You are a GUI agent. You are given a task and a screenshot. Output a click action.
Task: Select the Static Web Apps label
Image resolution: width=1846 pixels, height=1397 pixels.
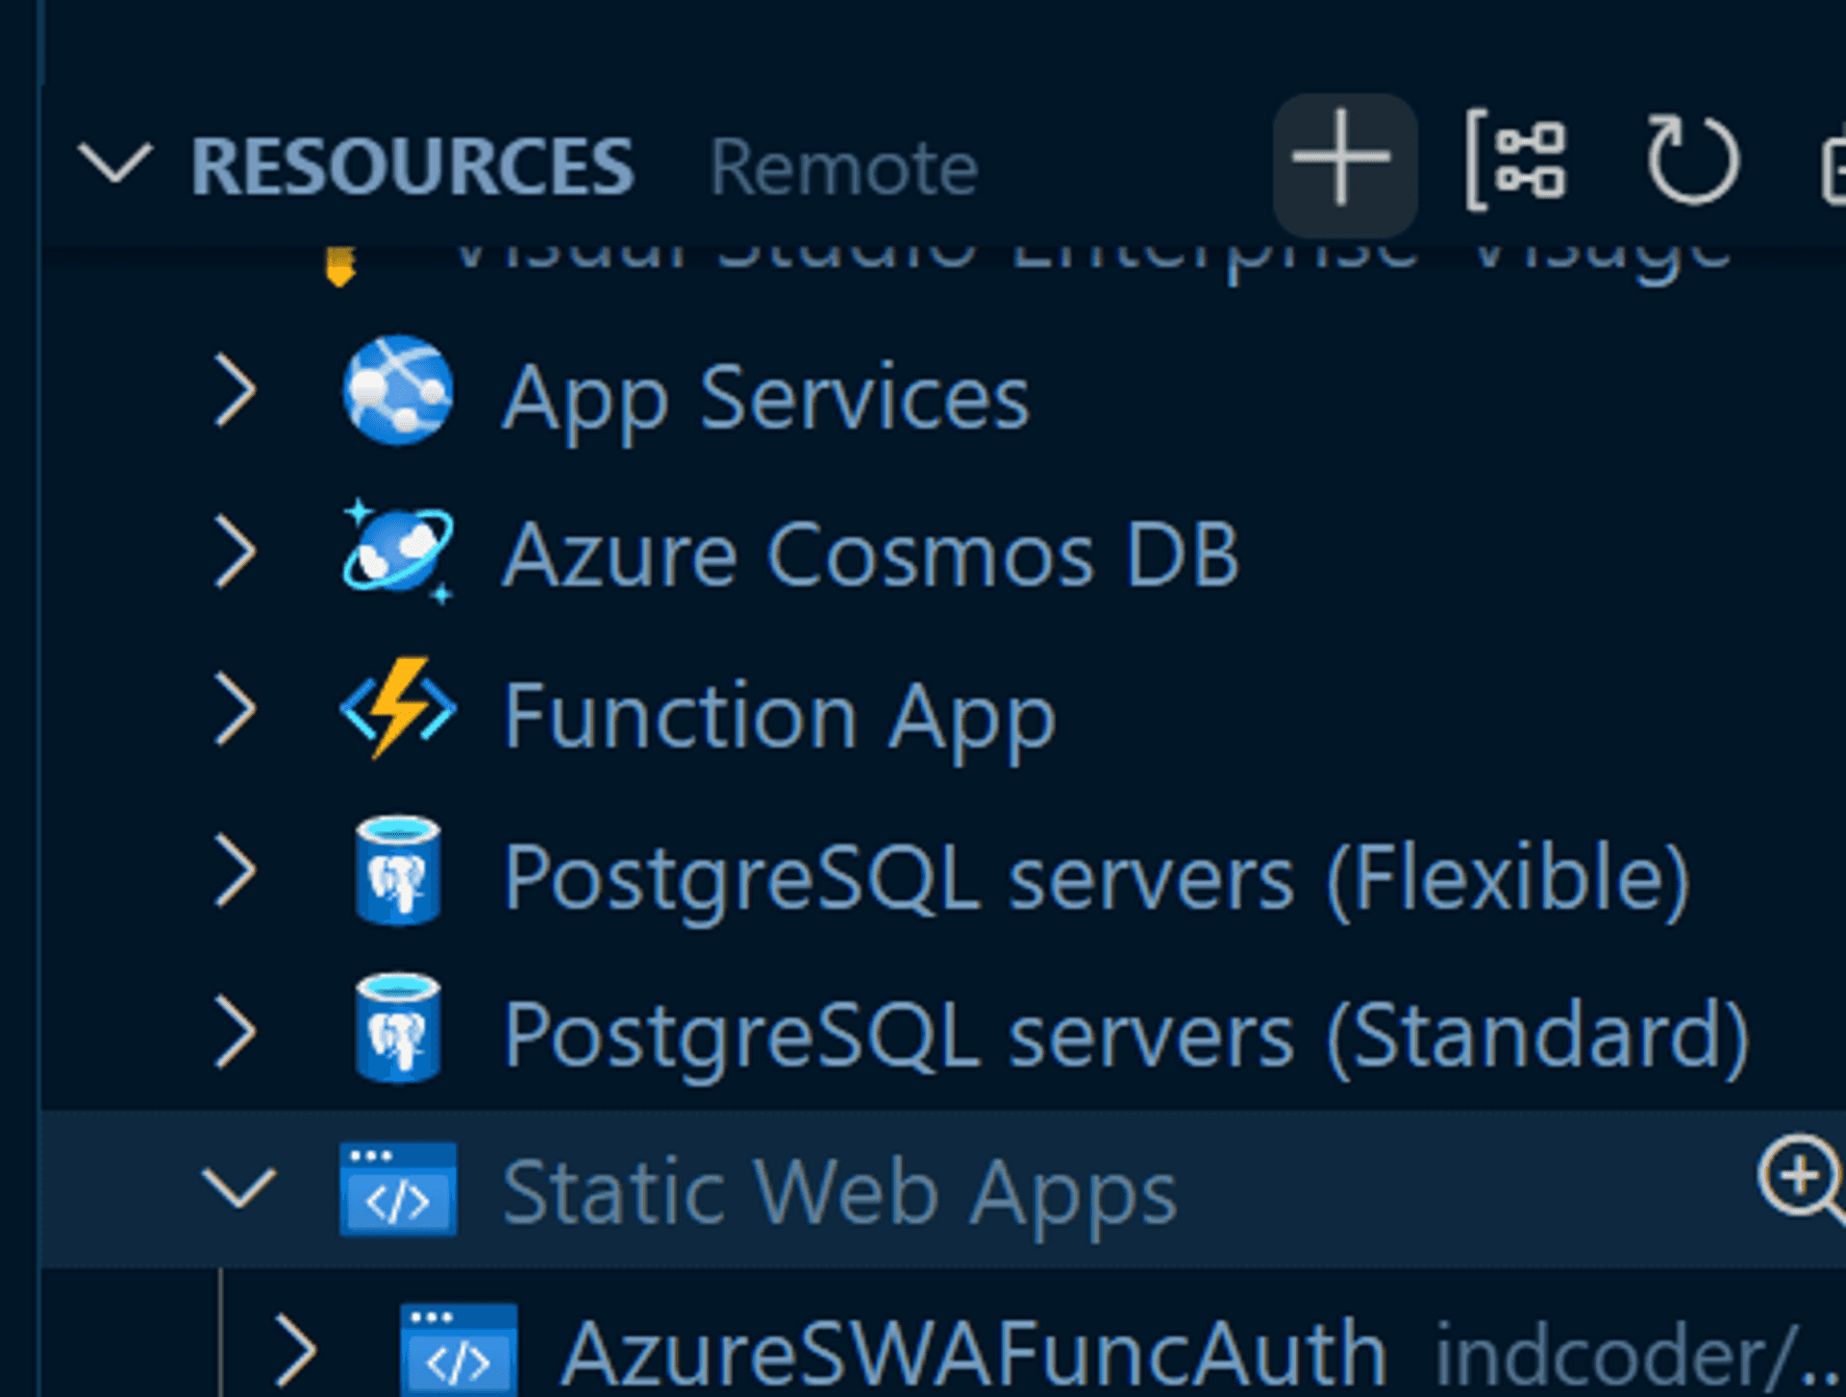(840, 1195)
